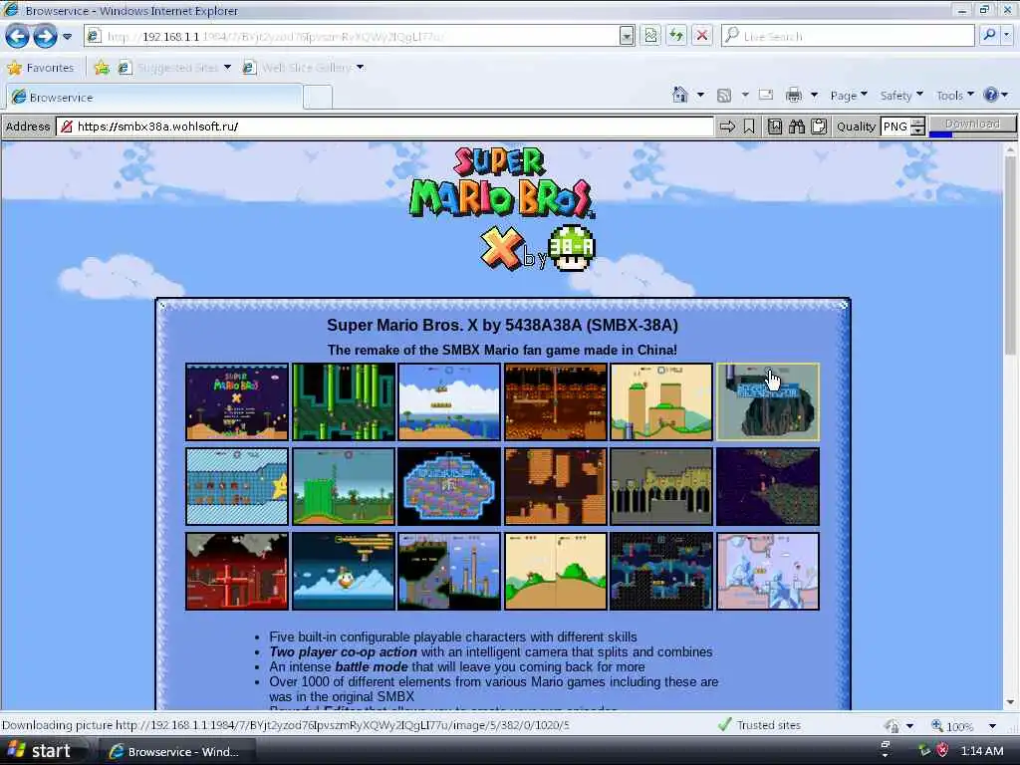Viewport: 1020px width, 765px height.
Task: Open the Page menu
Action: point(849,96)
